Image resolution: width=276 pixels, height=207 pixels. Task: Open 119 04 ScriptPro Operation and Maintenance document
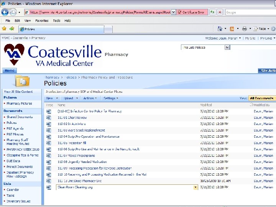click(x=89, y=136)
